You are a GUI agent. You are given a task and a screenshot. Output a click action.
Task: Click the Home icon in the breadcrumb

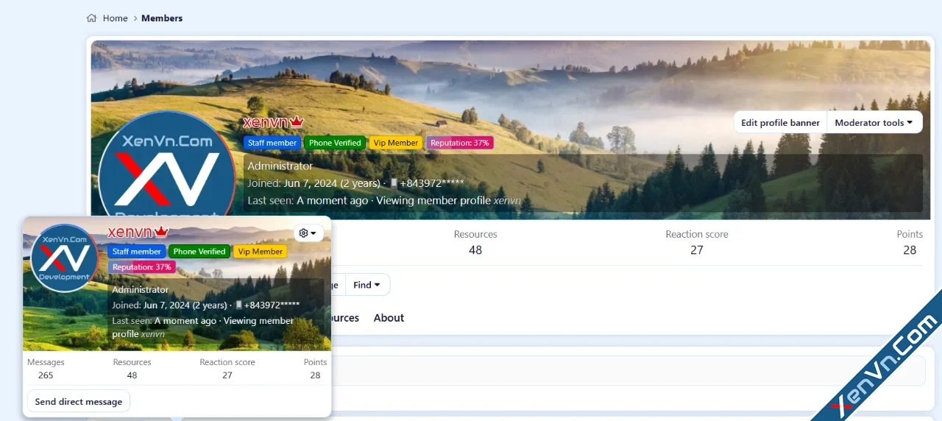pos(92,18)
